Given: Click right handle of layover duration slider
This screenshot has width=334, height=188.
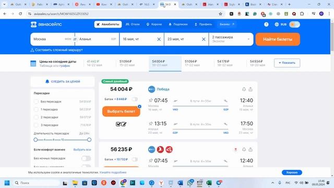Looking at the screenshot, I should [x=89, y=139].
